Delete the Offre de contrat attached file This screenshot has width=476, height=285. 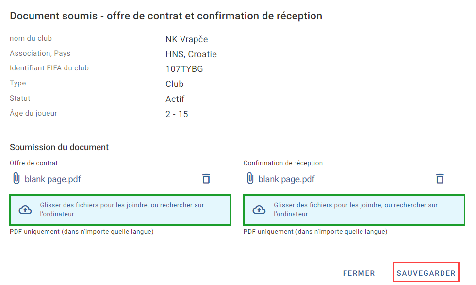pos(206,179)
